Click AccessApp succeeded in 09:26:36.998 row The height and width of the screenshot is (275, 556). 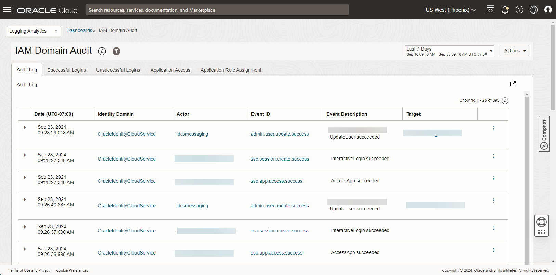tap(355, 252)
